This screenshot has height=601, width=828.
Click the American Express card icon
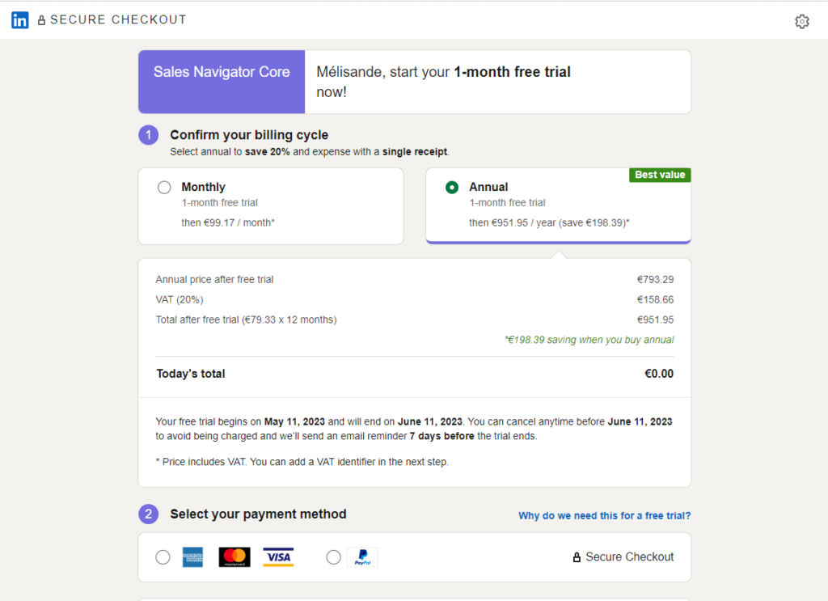click(x=192, y=557)
